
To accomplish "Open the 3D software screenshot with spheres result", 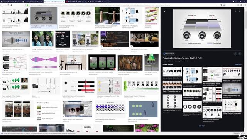I will pyautogui.click(x=78, y=109).
